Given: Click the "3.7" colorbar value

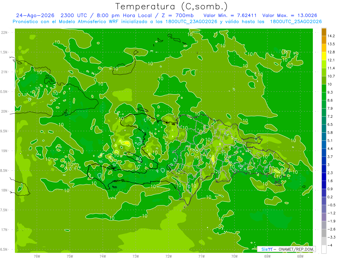Looking at the screenshot, I should pos(331,157).
